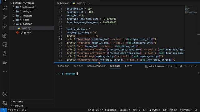Click non_empty_string = 'a' on line 23
The height and width of the screenshot is (112, 200).
tap(82, 32)
